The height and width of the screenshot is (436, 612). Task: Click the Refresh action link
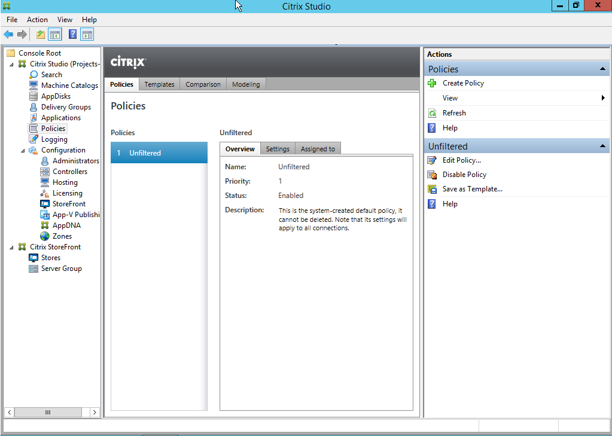454,113
